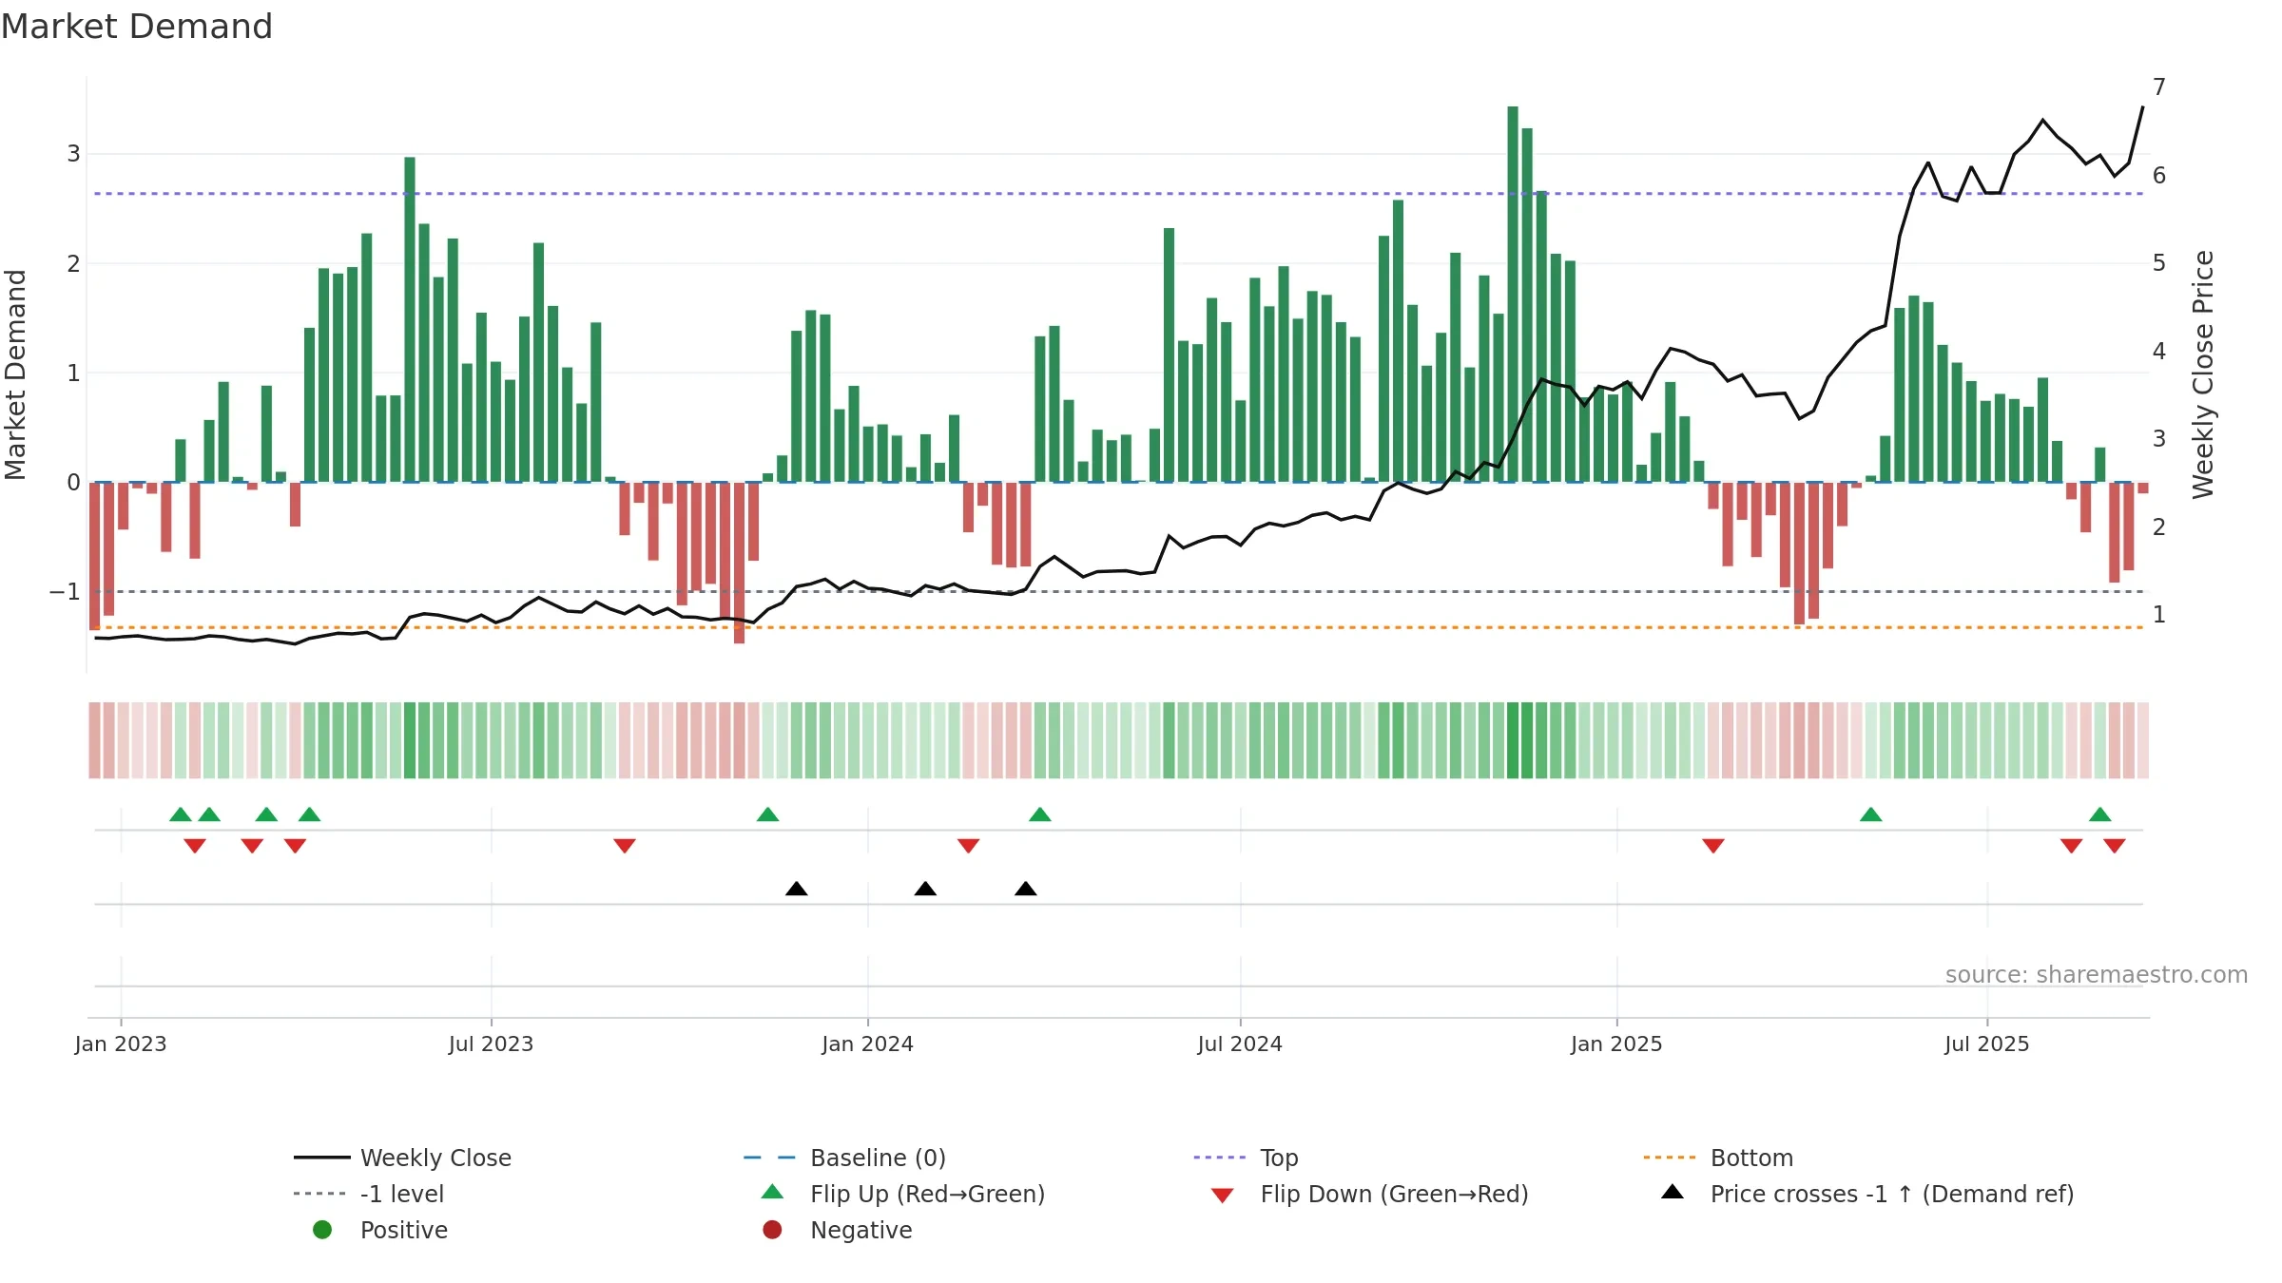Click the '0' tick on the demand axis

(73, 483)
